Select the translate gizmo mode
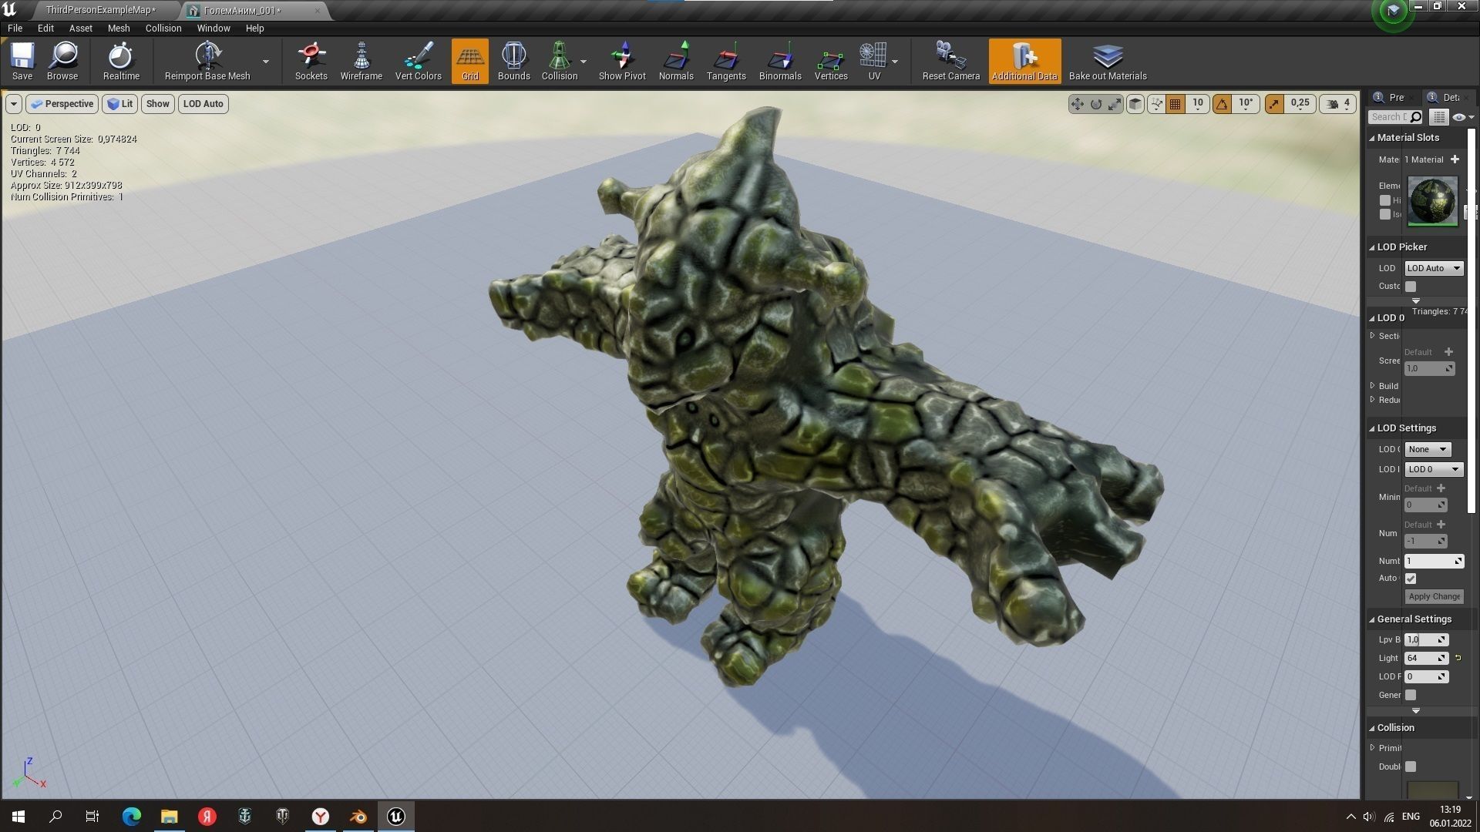The height and width of the screenshot is (832, 1480). coord(1078,104)
